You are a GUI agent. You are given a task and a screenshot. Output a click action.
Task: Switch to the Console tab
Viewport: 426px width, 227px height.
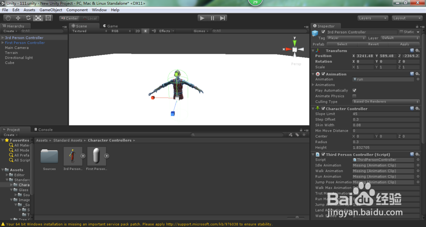coord(43,129)
